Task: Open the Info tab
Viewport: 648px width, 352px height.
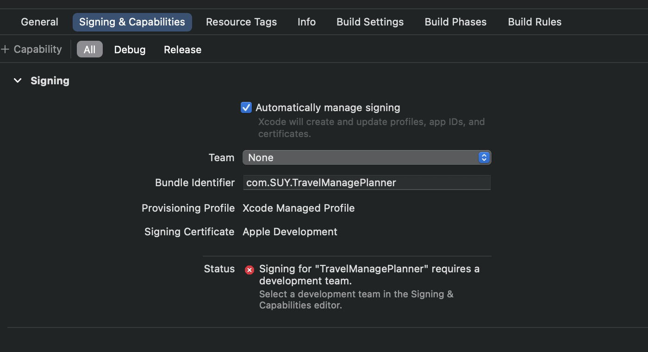Action: tap(306, 22)
